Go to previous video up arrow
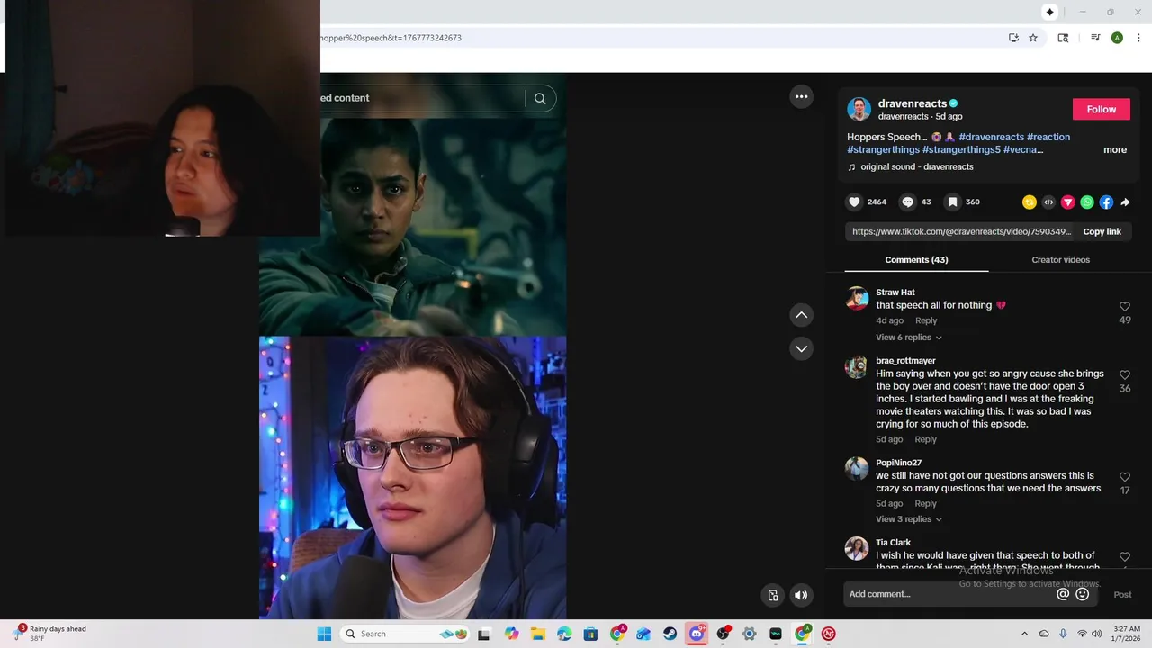 (801, 315)
